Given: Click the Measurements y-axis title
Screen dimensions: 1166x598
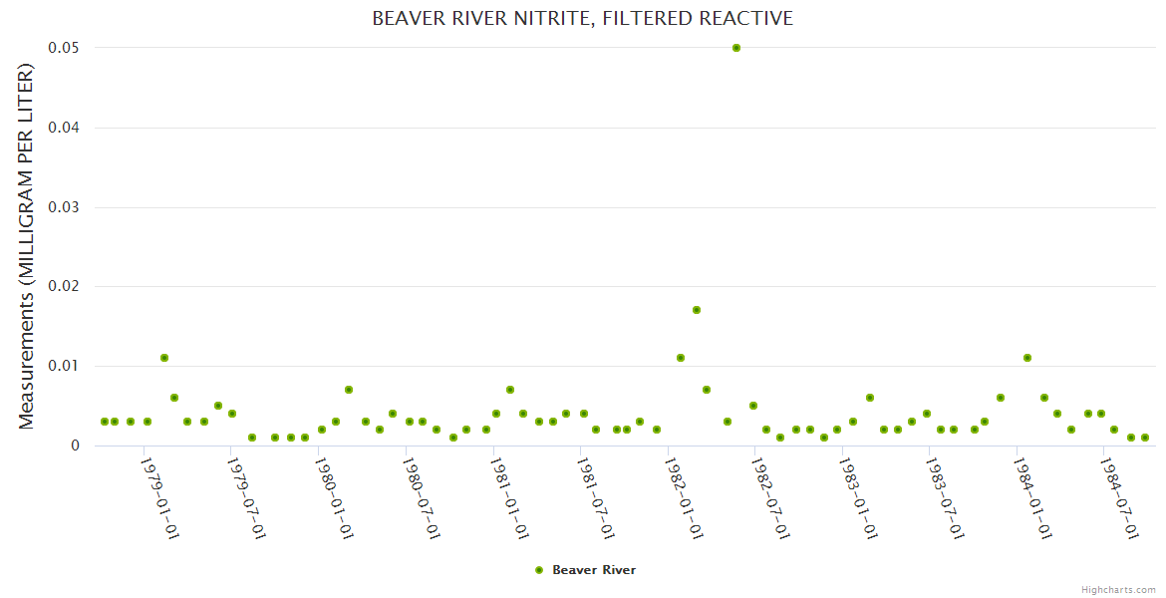Looking at the screenshot, I should (27, 246).
